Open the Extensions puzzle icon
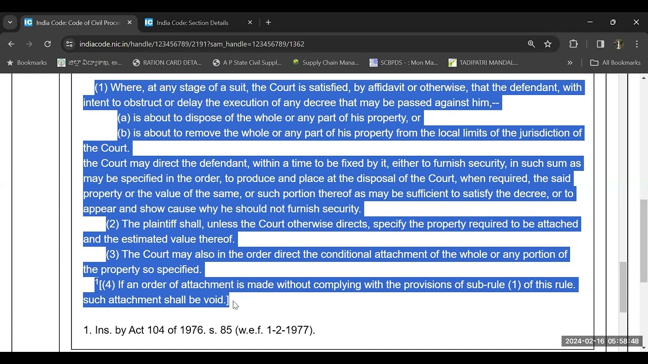This screenshot has height=364, width=648. tap(574, 44)
